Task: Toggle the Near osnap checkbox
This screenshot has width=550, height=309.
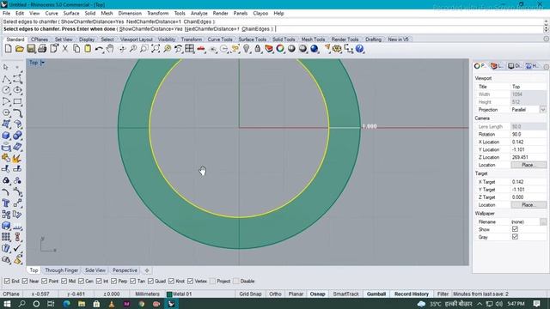Action: 25,281
